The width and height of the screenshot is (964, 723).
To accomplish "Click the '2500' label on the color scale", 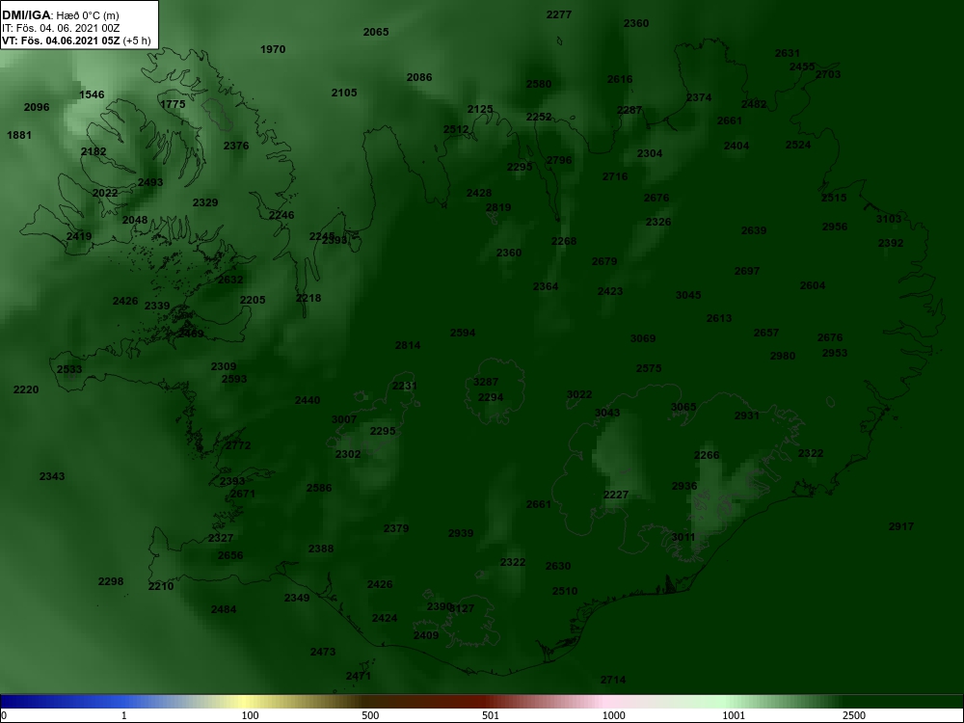I will click(x=854, y=715).
